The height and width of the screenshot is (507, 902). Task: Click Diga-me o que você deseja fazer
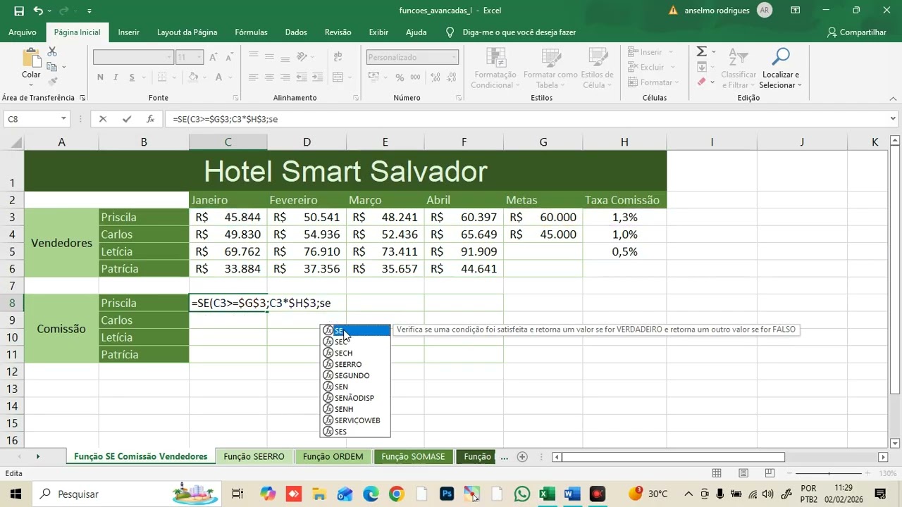point(519,32)
